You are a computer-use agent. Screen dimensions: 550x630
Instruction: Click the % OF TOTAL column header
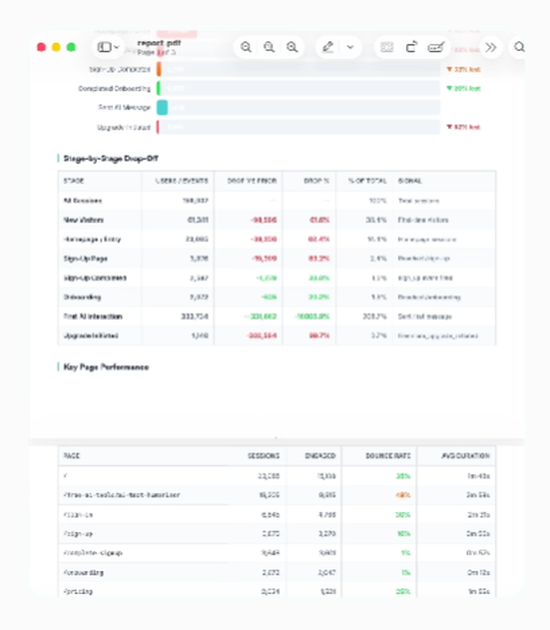[x=367, y=181]
